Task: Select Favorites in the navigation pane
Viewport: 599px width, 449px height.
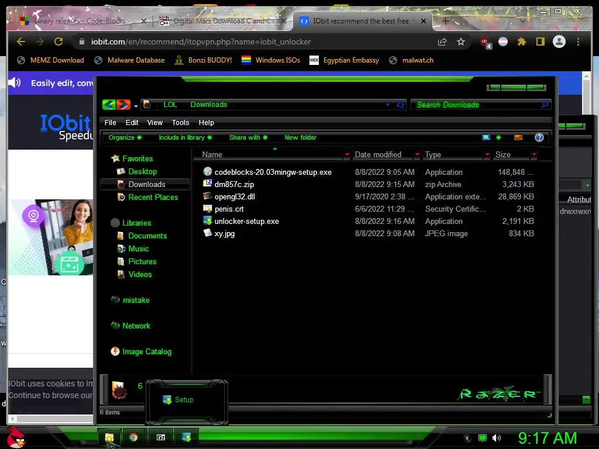Action: [x=137, y=158]
